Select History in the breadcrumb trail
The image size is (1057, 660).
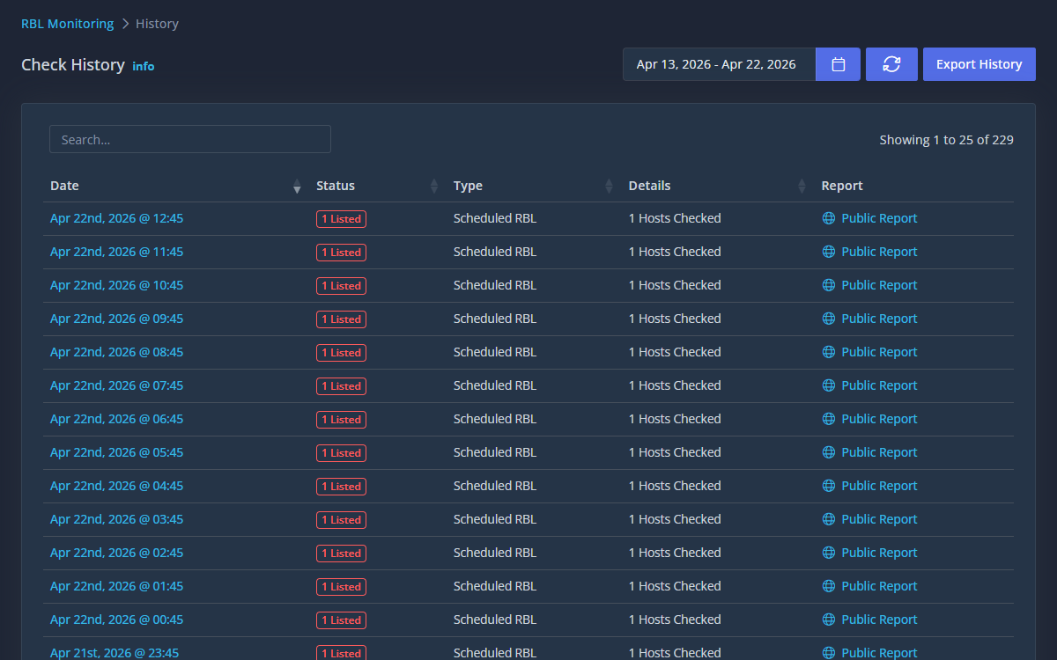point(157,23)
